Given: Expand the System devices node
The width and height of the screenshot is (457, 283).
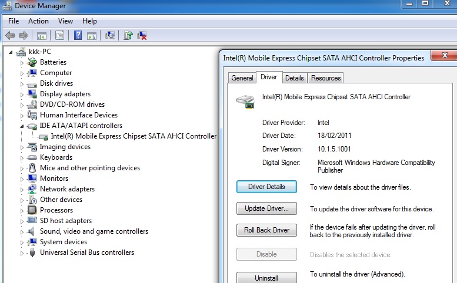Looking at the screenshot, I should [x=22, y=242].
